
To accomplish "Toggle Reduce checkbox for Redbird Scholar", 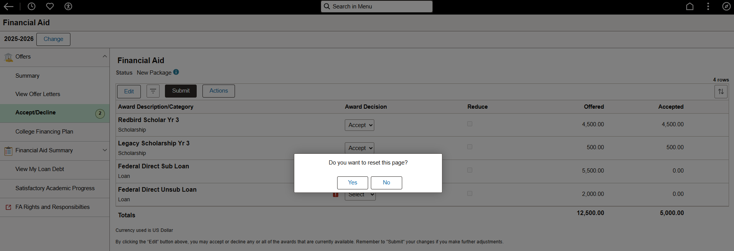I will click(470, 124).
